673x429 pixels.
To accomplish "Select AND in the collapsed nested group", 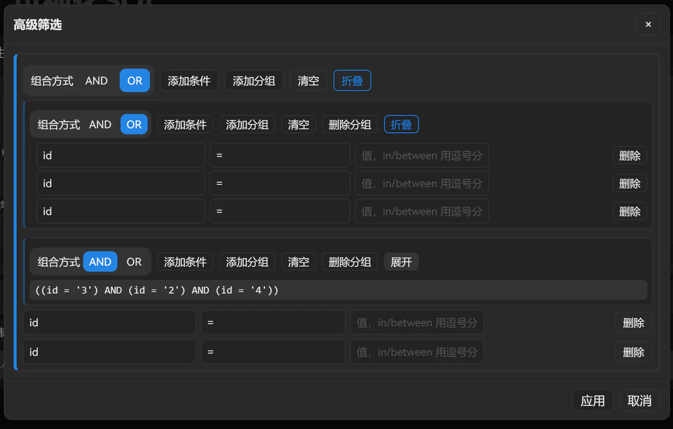I will tap(100, 262).
